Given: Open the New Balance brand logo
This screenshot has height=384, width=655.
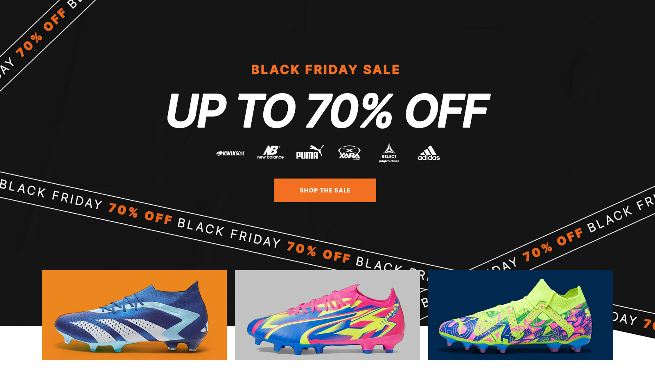Looking at the screenshot, I should click(270, 152).
